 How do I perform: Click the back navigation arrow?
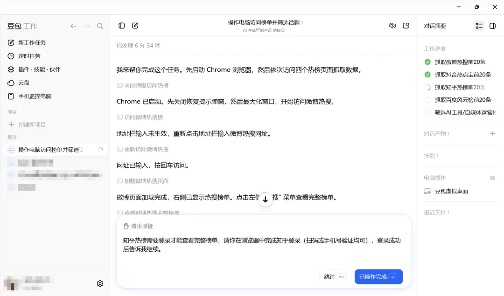73,26
